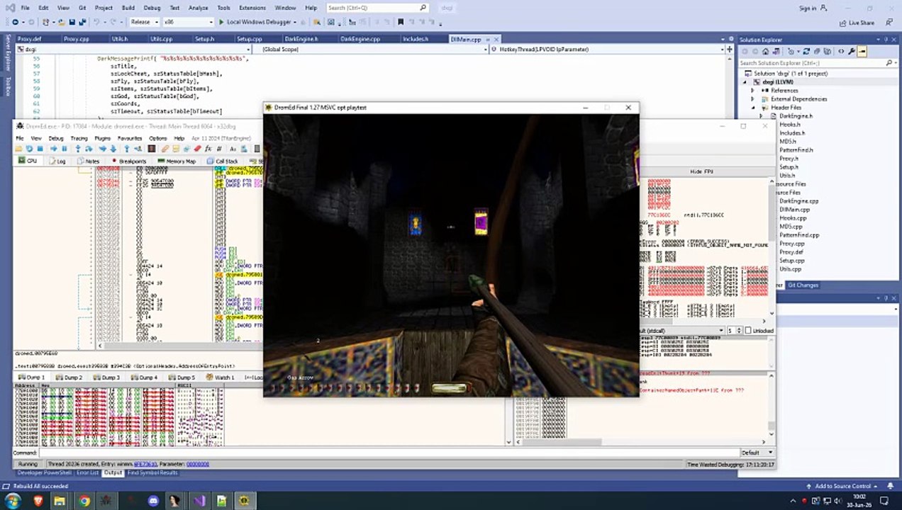Click stop debugging icon in x32dbg toolbar

click(x=40, y=149)
